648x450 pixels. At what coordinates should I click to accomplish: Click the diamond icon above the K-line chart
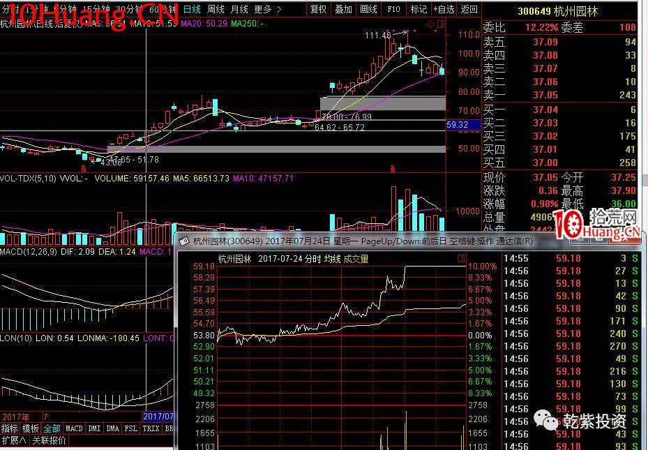click(430, 24)
